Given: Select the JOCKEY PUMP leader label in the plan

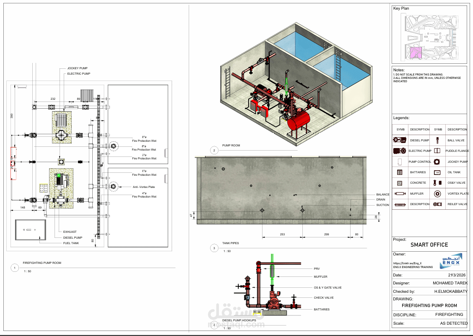Looking at the screenshot, I should click(77, 68).
